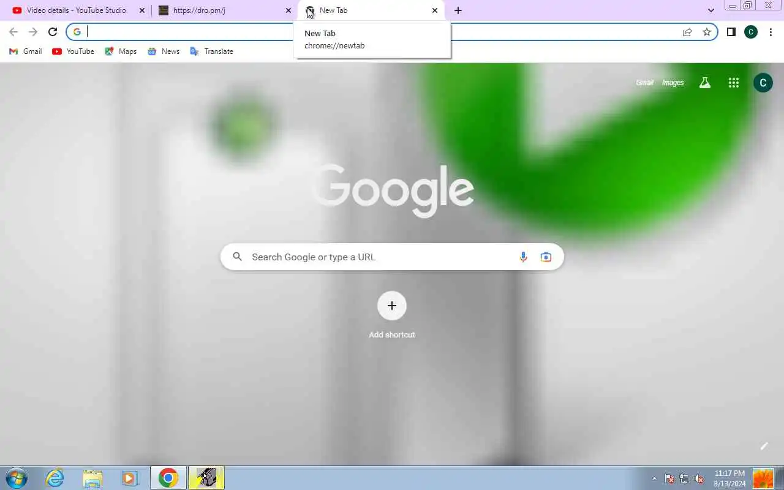Open Windows Media Player in taskbar

click(130, 478)
